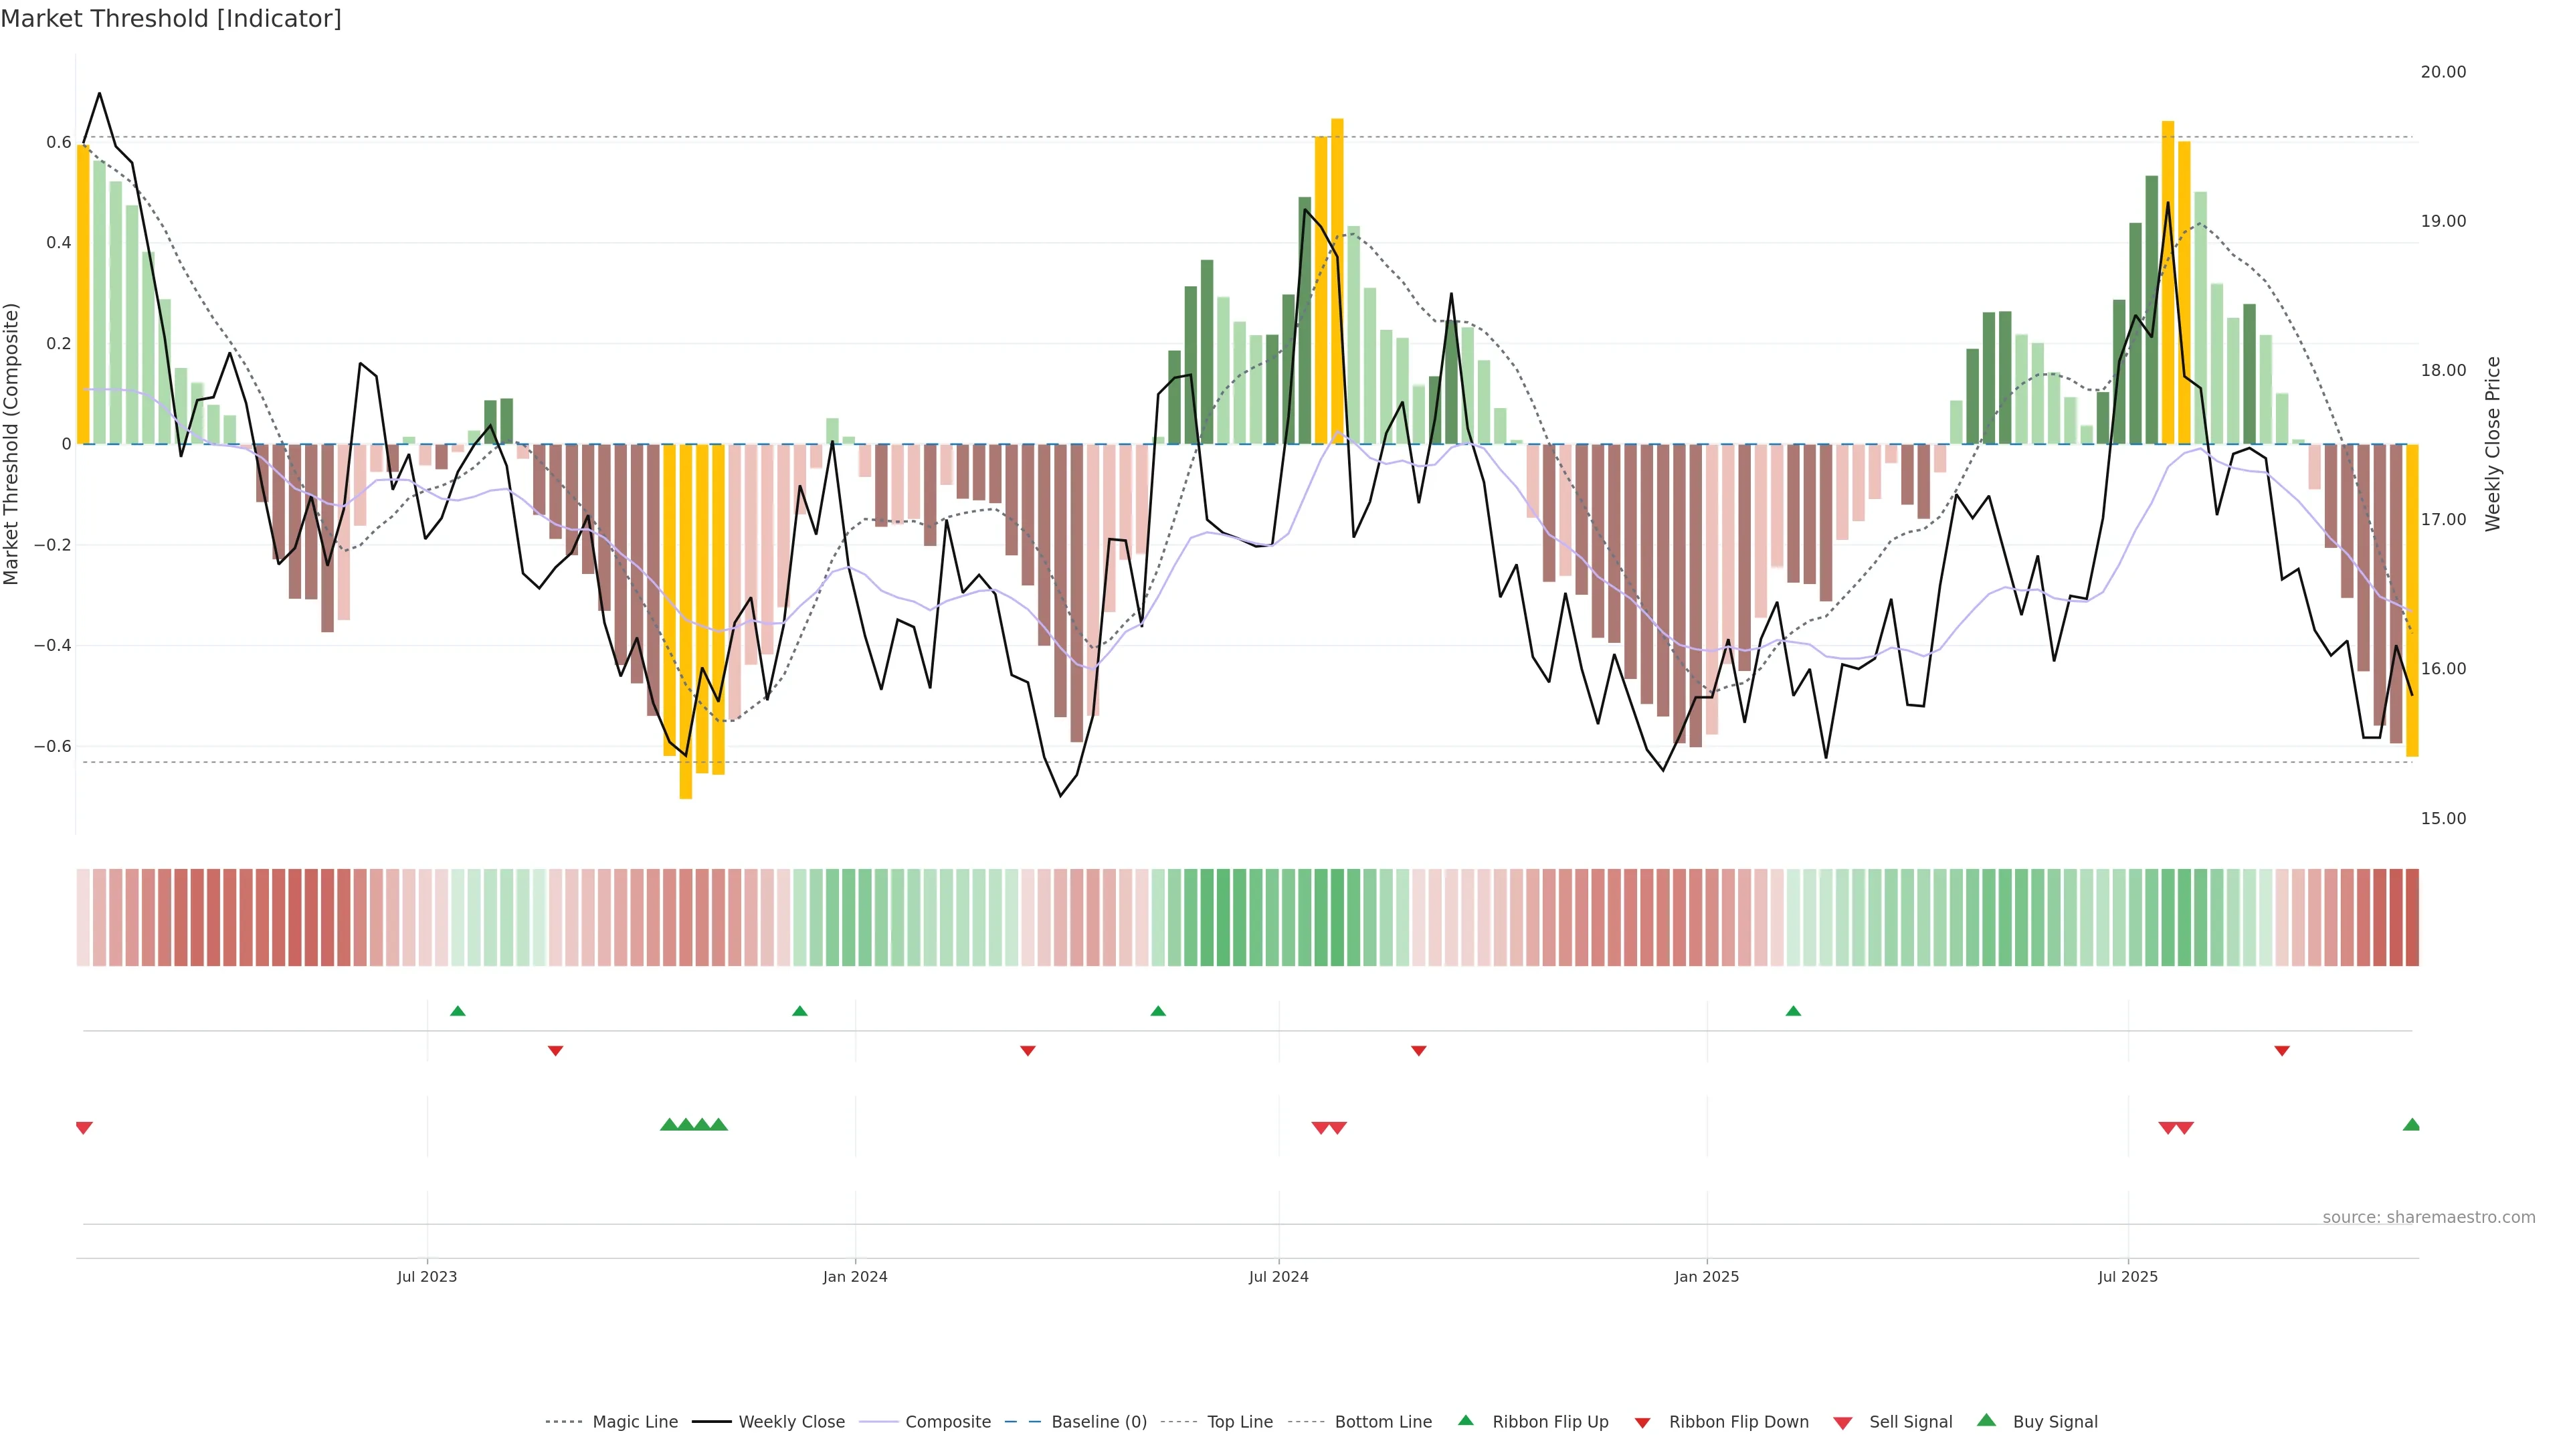Toggle the Bottom Line legend entry
2569x1445 pixels.
[1382, 1422]
